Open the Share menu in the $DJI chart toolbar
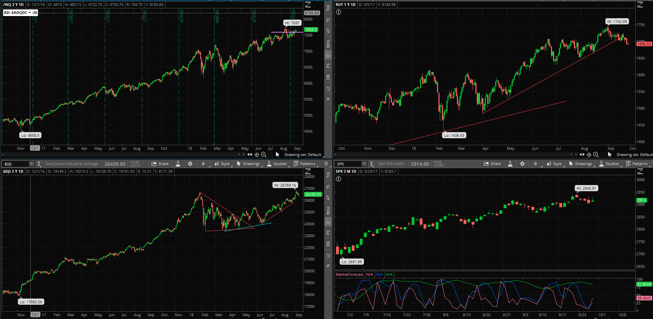Image resolution: width=653 pixels, height=319 pixels. (x=160, y=164)
